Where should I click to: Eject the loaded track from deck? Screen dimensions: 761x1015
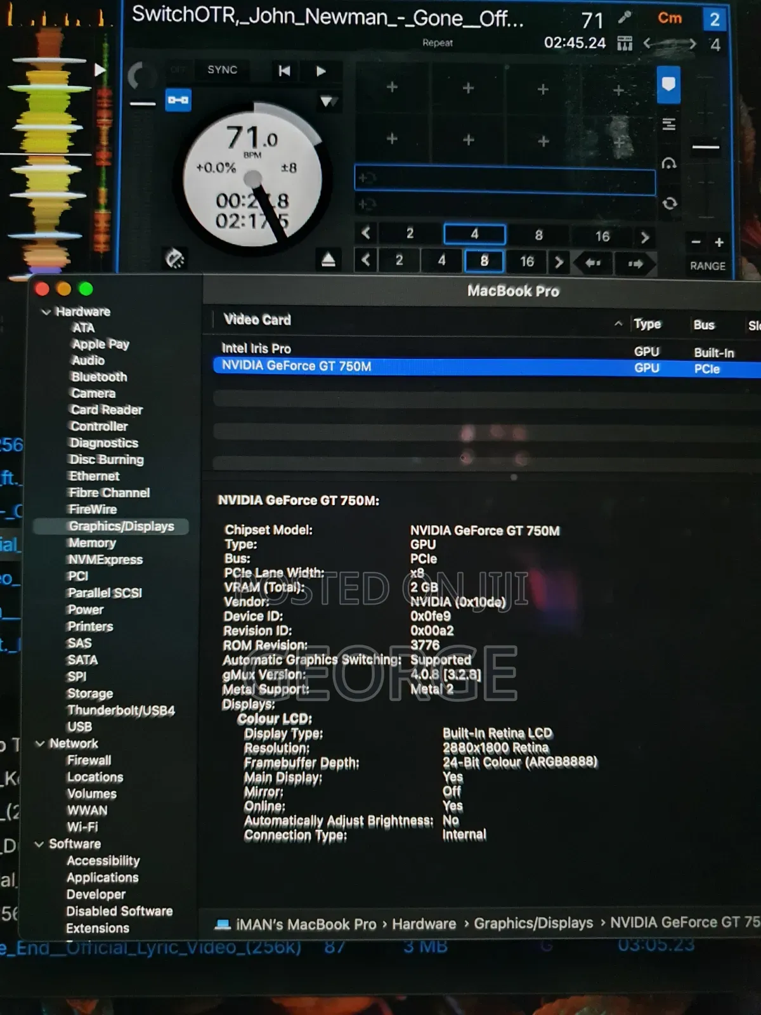(x=328, y=259)
